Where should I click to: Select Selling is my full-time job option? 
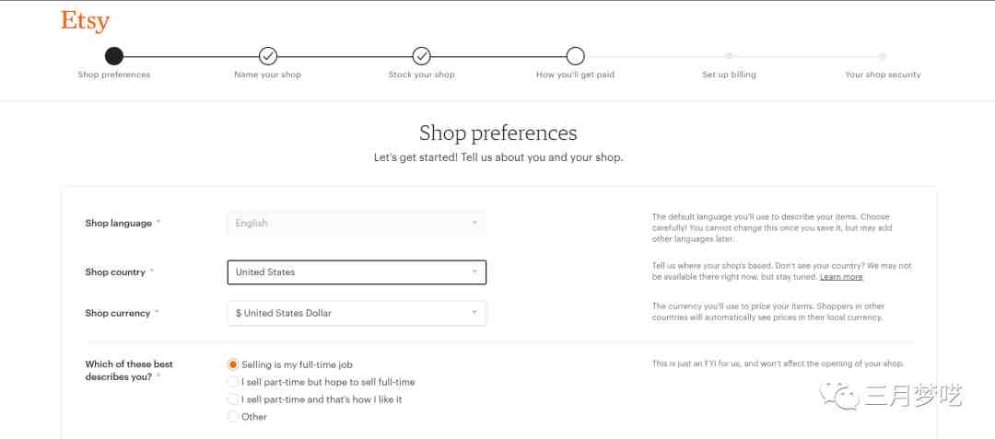click(233, 364)
